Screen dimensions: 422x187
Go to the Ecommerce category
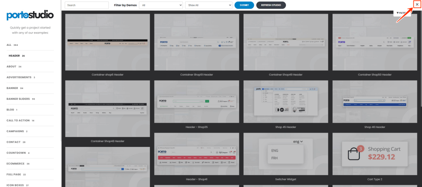coord(16,163)
